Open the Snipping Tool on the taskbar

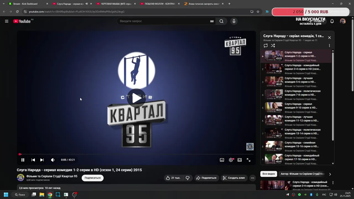[x=58, y=195]
